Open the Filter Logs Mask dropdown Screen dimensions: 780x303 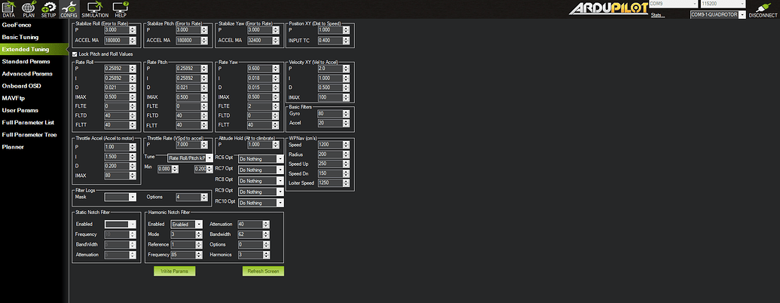120,197
